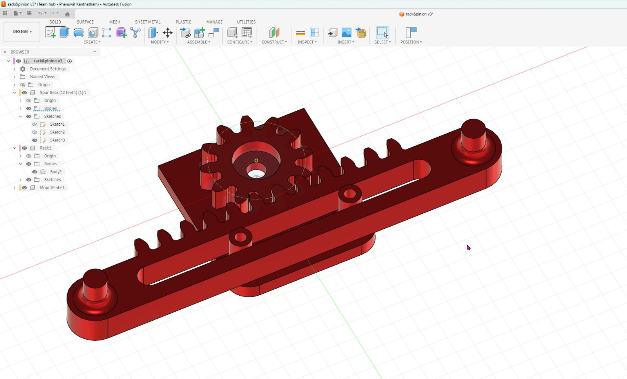
Task: Click the Rectangular Pattern tool icon
Action: click(107, 32)
